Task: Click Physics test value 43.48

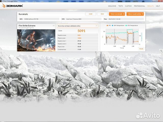Action: 79,47
